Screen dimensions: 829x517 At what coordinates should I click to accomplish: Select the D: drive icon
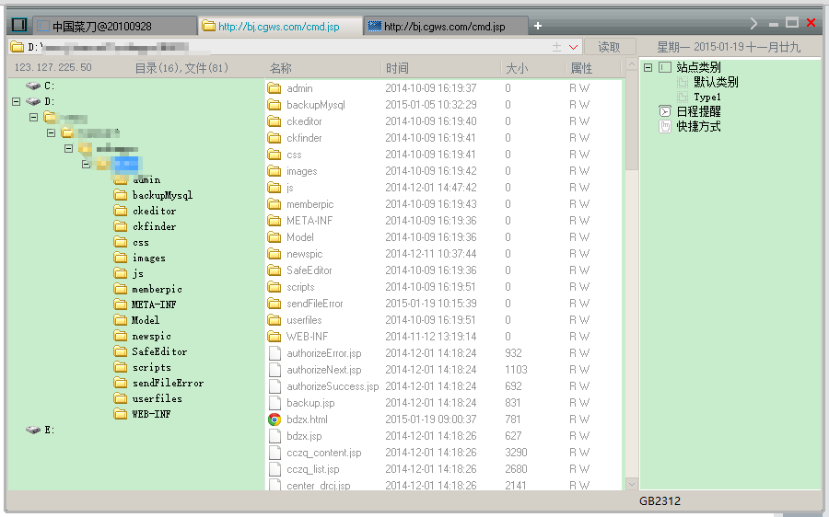[33, 101]
